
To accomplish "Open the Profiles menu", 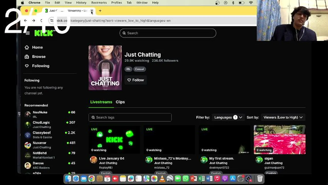I will point(117,3).
